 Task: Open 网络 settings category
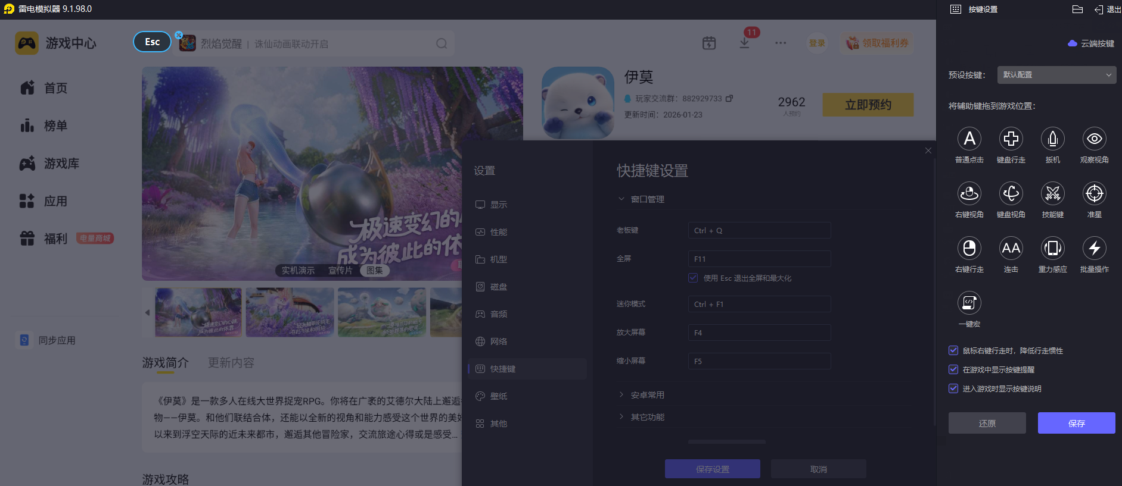(x=527, y=341)
